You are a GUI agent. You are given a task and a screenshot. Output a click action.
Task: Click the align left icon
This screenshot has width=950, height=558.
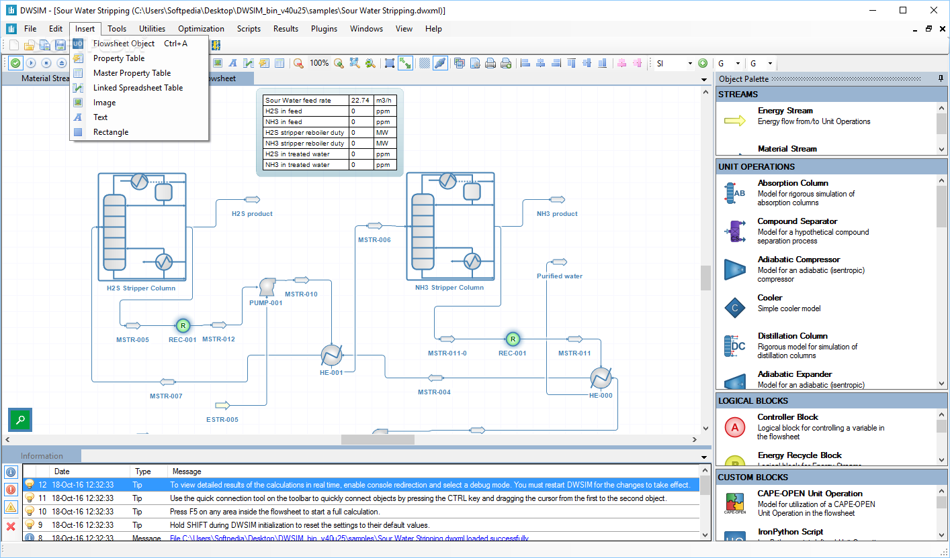[526, 63]
